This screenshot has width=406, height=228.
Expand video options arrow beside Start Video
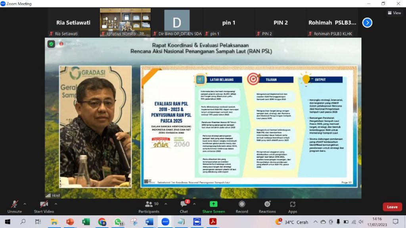(56, 204)
